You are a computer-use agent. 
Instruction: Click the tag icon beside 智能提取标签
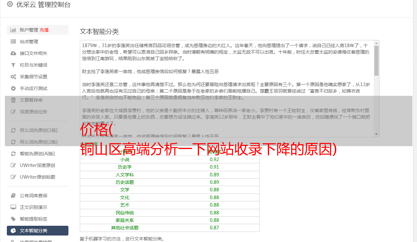pyautogui.click(x=13, y=219)
